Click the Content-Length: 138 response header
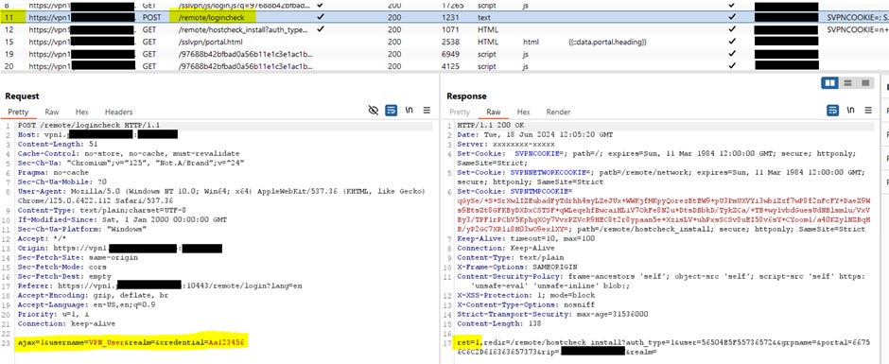Viewport: 889px width, 364px height. [499, 323]
